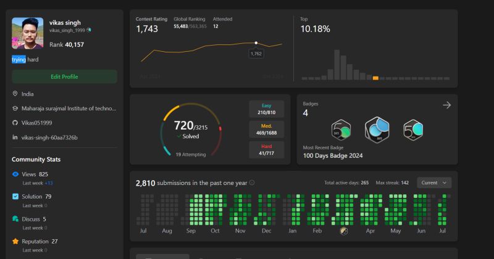Click the 2,810 submissions count
This screenshot has width=494, height=259.
click(145, 183)
